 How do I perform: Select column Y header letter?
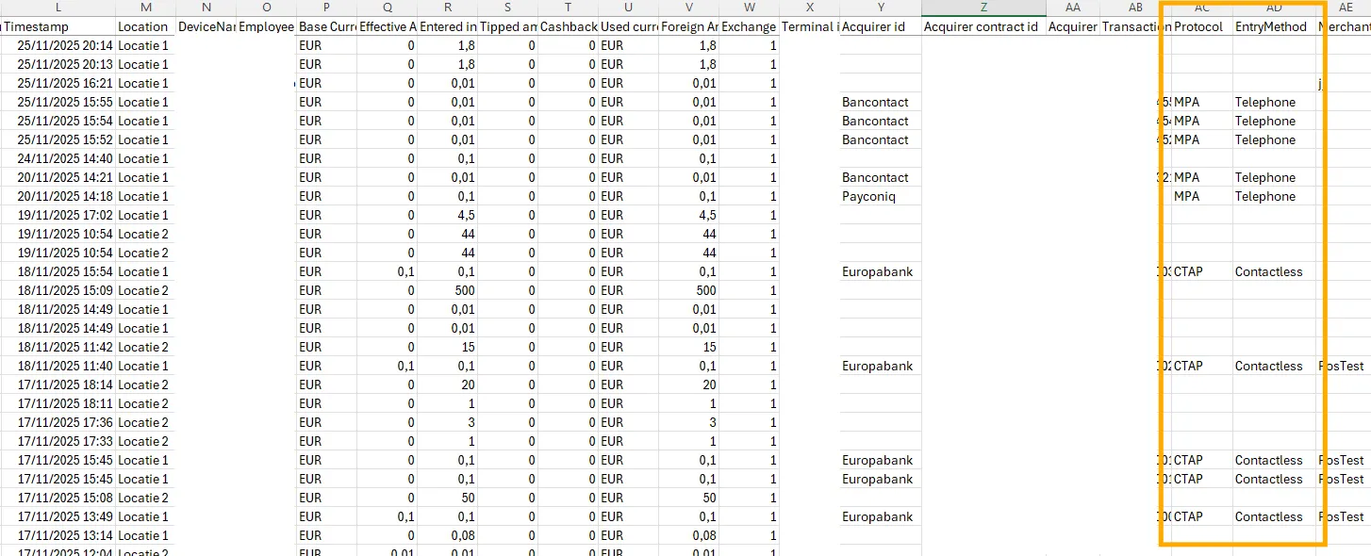point(881,8)
